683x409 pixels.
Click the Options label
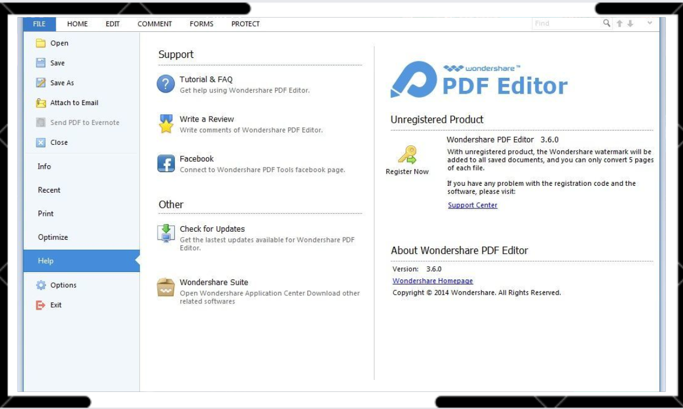63,285
